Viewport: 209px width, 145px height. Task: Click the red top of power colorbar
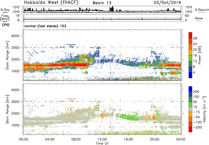(190, 35)
